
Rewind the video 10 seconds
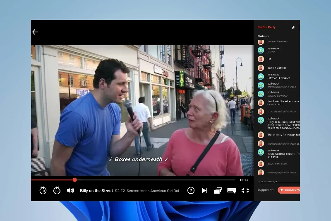tap(43, 190)
